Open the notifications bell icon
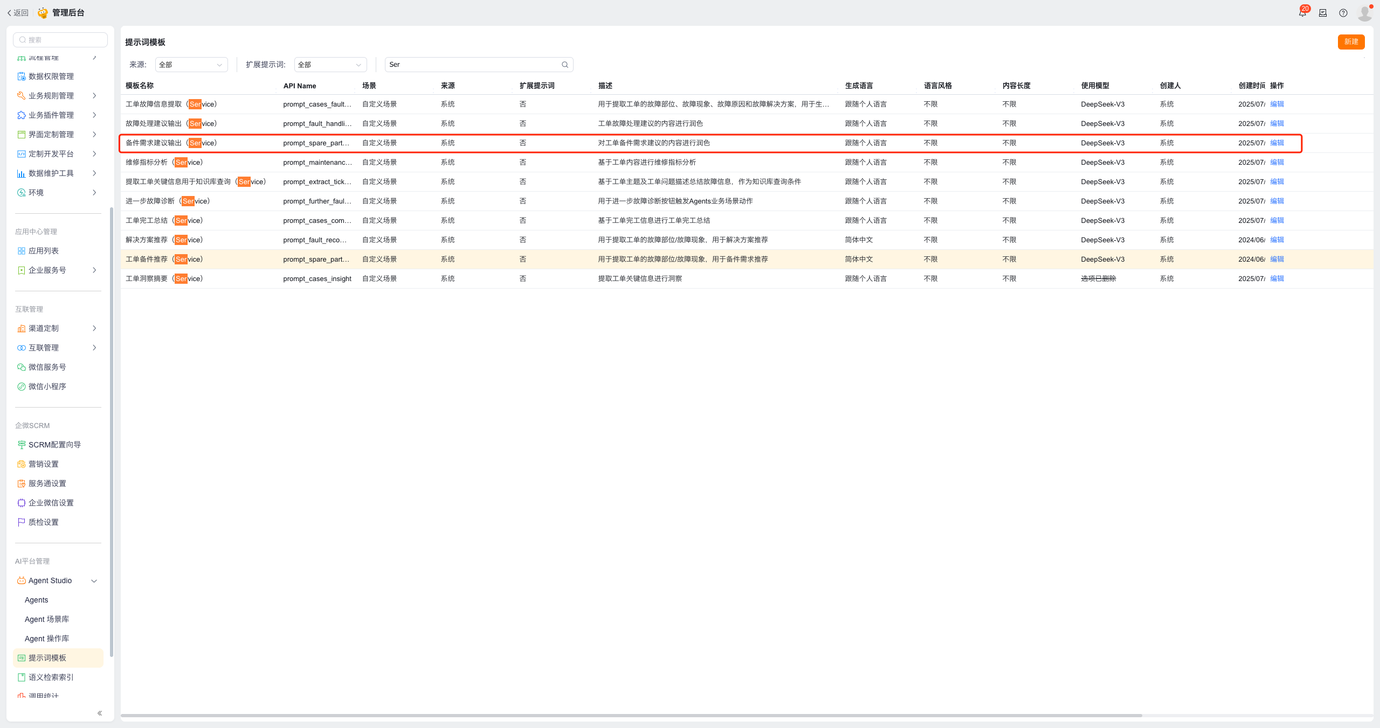Screen dimensions: 1380x728 click(x=1302, y=13)
